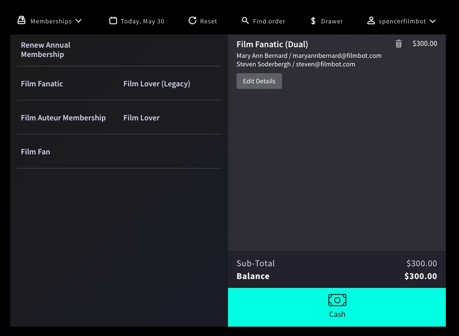
Task: Select the Film Fanatic membership
Action: 42,84
